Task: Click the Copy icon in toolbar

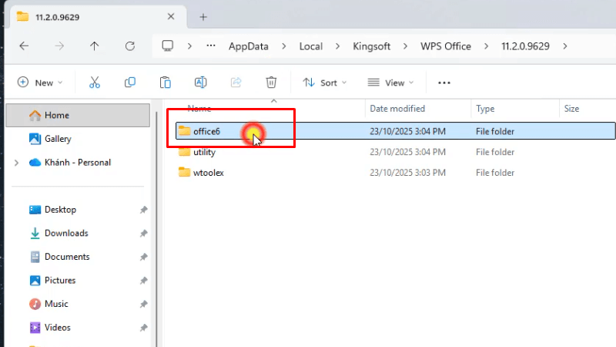Action: (x=130, y=83)
